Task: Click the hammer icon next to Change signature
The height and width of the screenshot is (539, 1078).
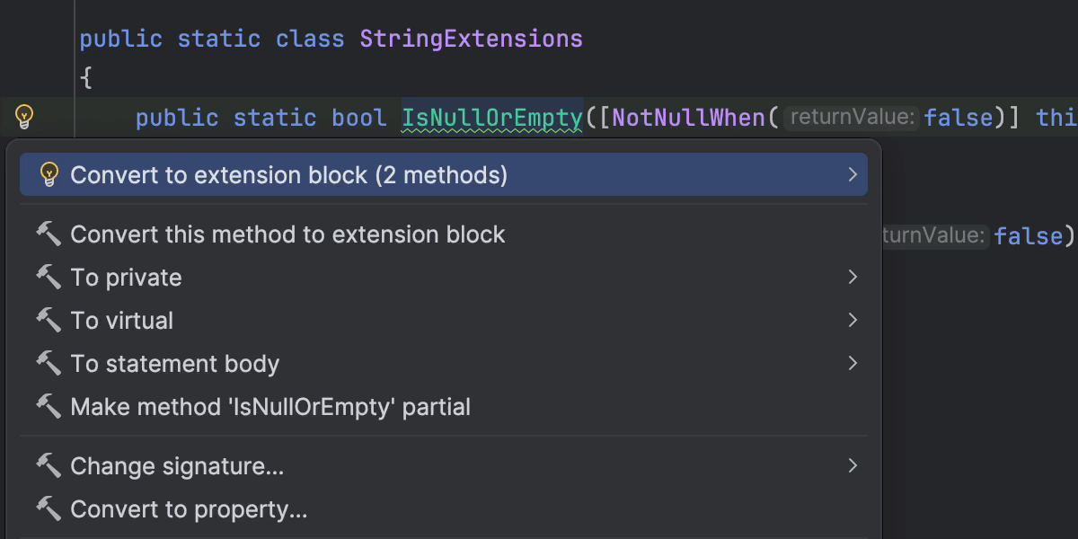Action: [x=49, y=466]
